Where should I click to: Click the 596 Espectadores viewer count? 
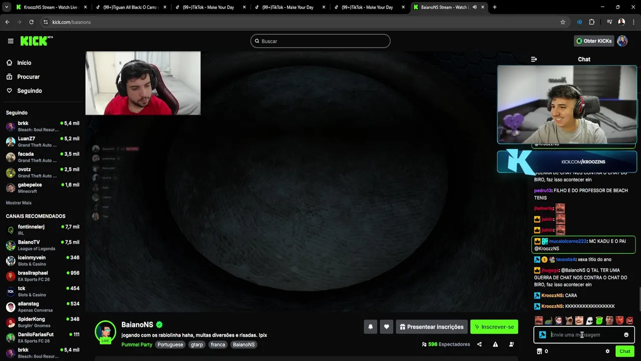(446, 344)
